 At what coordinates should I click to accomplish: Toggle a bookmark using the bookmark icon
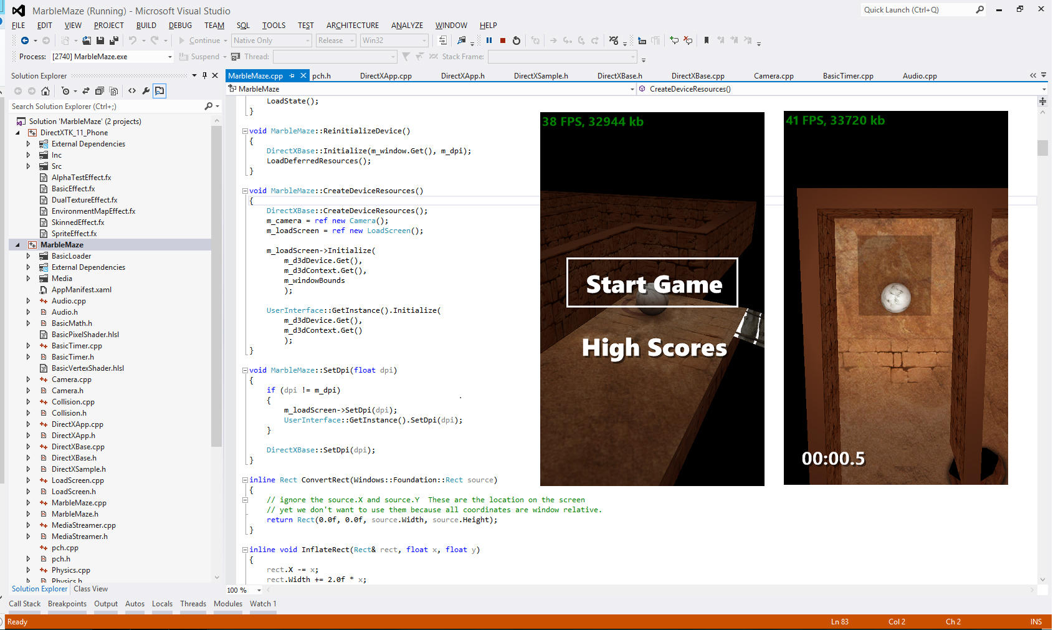point(706,40)
